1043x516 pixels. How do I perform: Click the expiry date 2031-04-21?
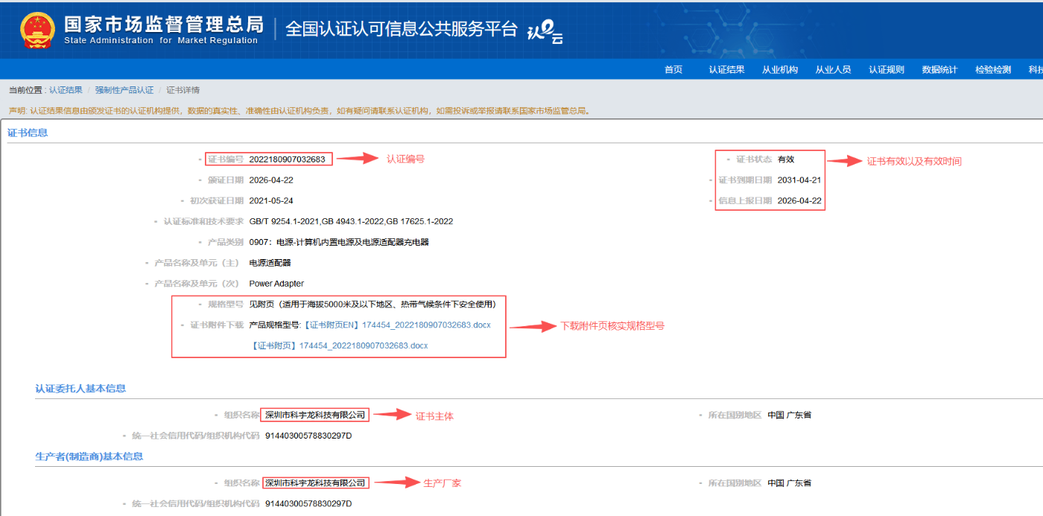click(x=799, y=180)
